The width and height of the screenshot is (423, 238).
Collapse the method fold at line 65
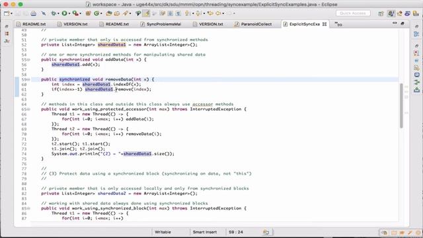(28, 109)
